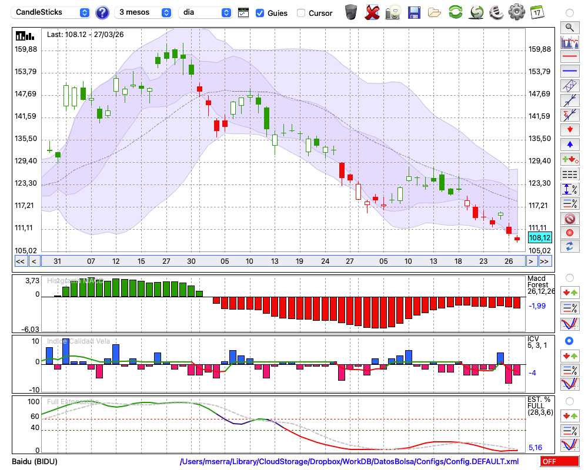Open the '3 mesos' time range dropdown
Screen dimensions: 588x470
tap(144, 12)
